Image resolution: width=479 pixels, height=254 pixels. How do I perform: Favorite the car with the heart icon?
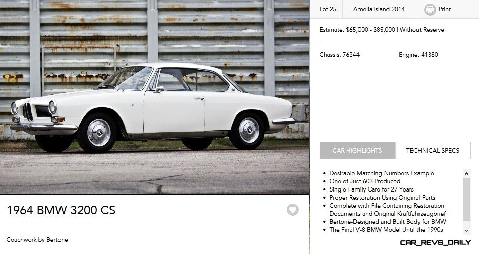click(292, 210)
